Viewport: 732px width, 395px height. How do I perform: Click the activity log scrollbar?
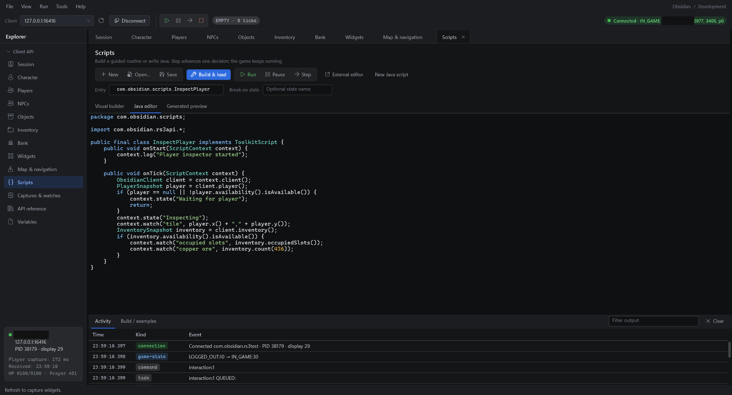click(730, 349)
